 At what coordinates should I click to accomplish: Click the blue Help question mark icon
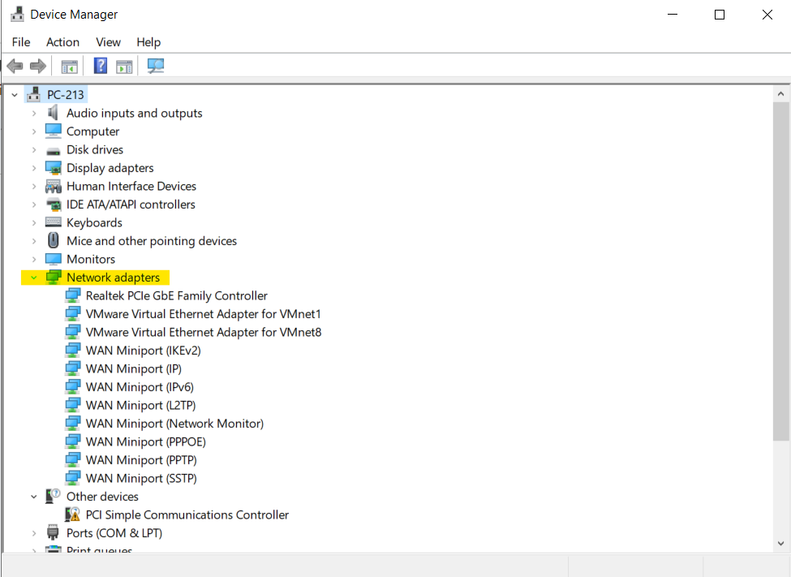coord(101,66)
